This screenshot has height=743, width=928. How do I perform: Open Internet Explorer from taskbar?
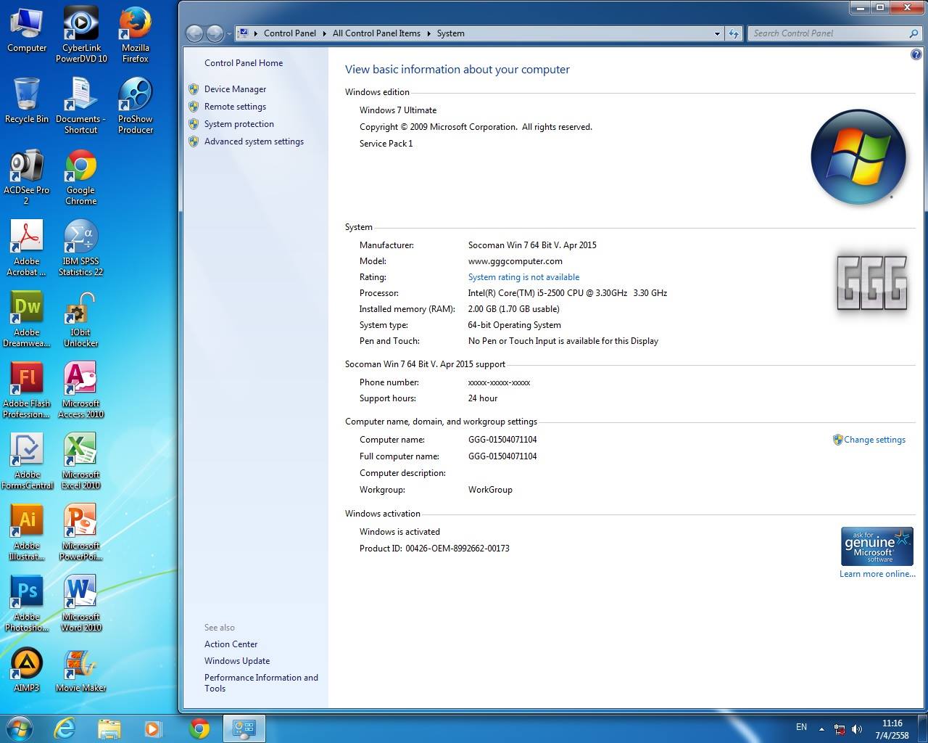[x=65, y=728]
